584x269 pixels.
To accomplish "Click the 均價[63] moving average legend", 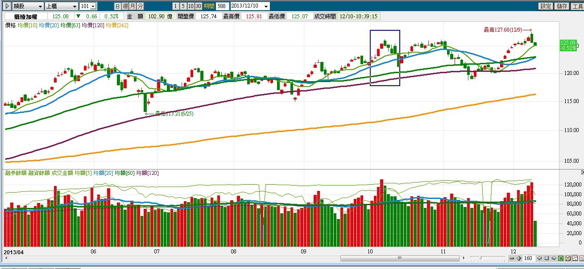I will pos(70,25).
